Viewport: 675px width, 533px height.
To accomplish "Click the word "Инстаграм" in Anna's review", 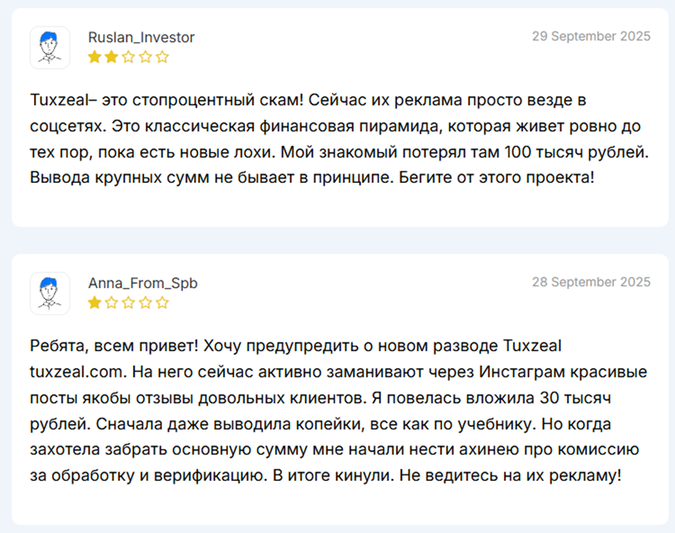I will [514, 372].
